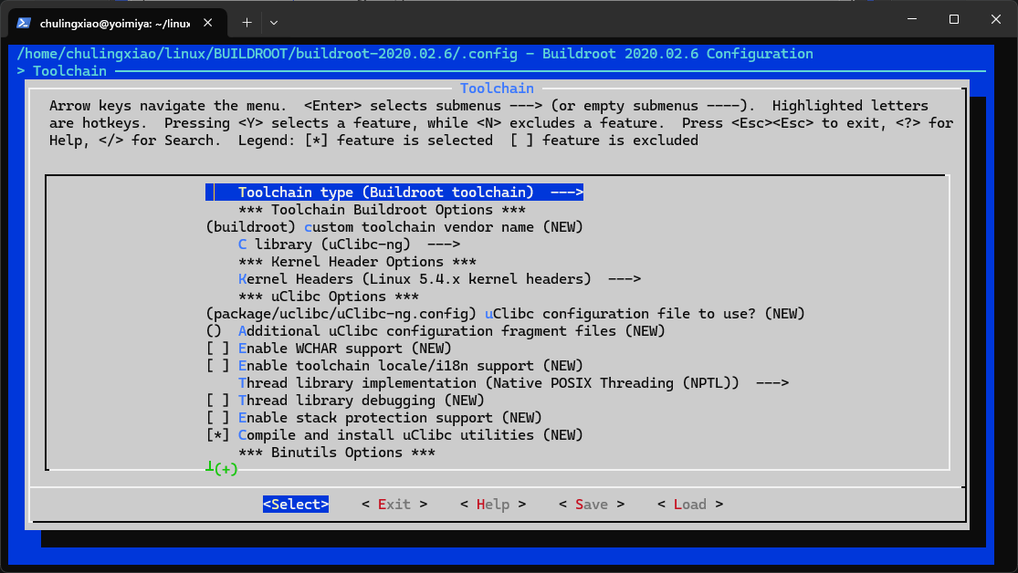
Task: Open Thread library implementation (NPTL) submenu
Action: 513,383
